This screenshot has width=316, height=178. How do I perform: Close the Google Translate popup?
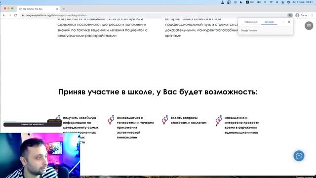point(289,22)
